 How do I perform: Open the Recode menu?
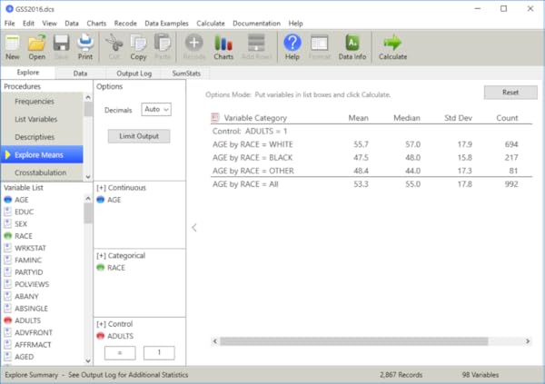pyautogui.click(x=125, y=24)
